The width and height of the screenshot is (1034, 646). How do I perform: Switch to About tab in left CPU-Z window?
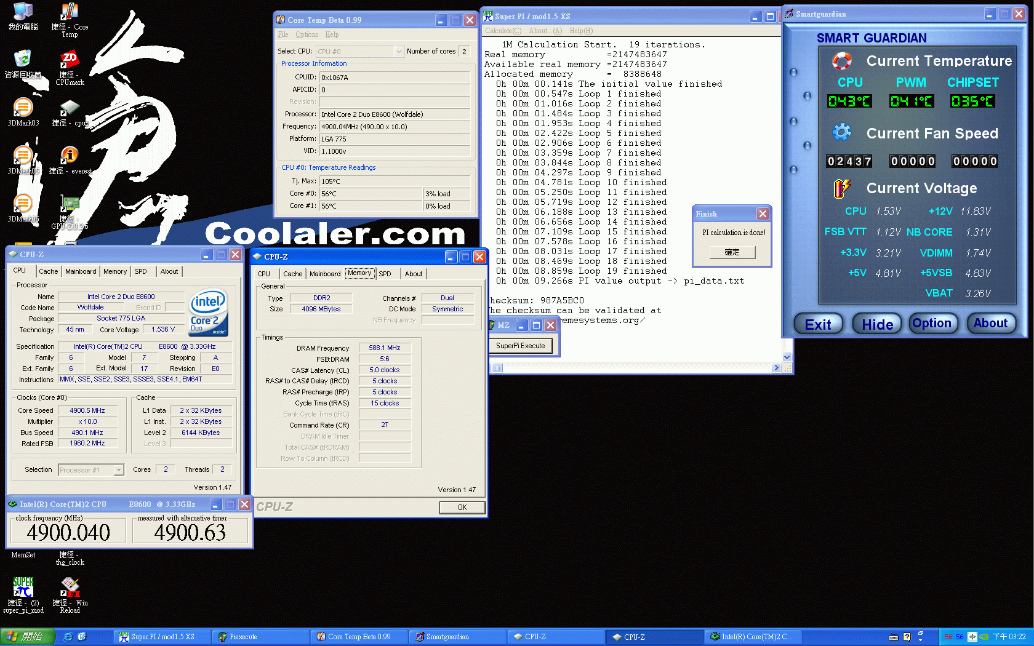(x=169, y=271)
